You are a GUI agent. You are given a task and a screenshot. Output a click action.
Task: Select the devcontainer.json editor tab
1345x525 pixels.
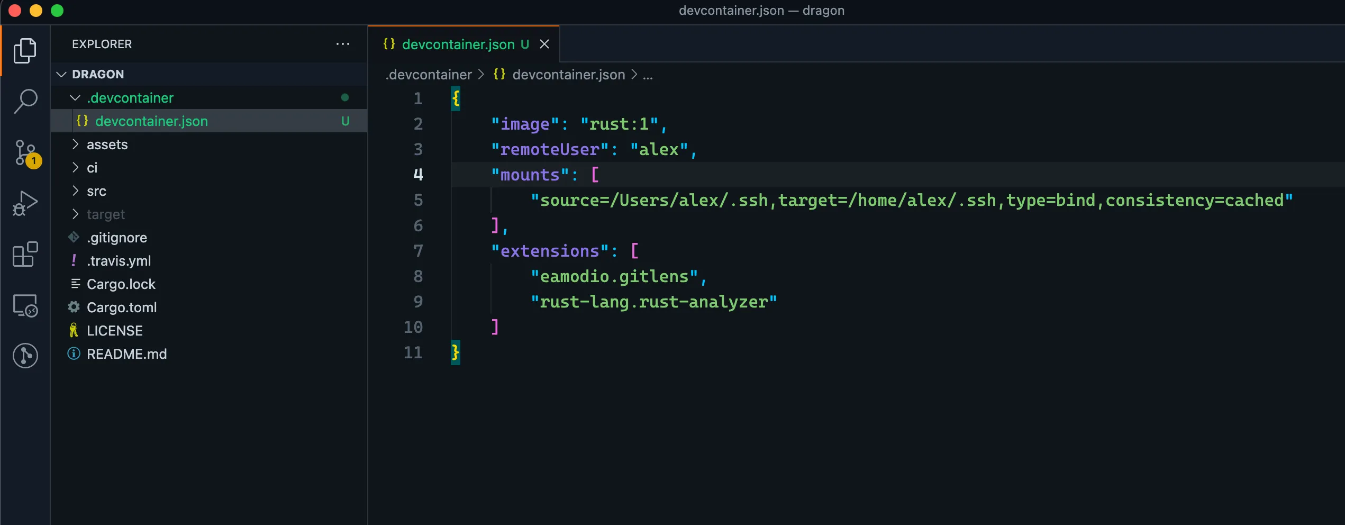tap(458, 44)
